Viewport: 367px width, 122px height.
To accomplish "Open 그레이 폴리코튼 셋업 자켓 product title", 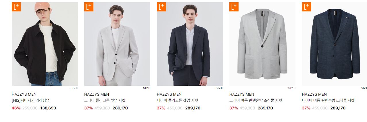I will tap(105, 101).
